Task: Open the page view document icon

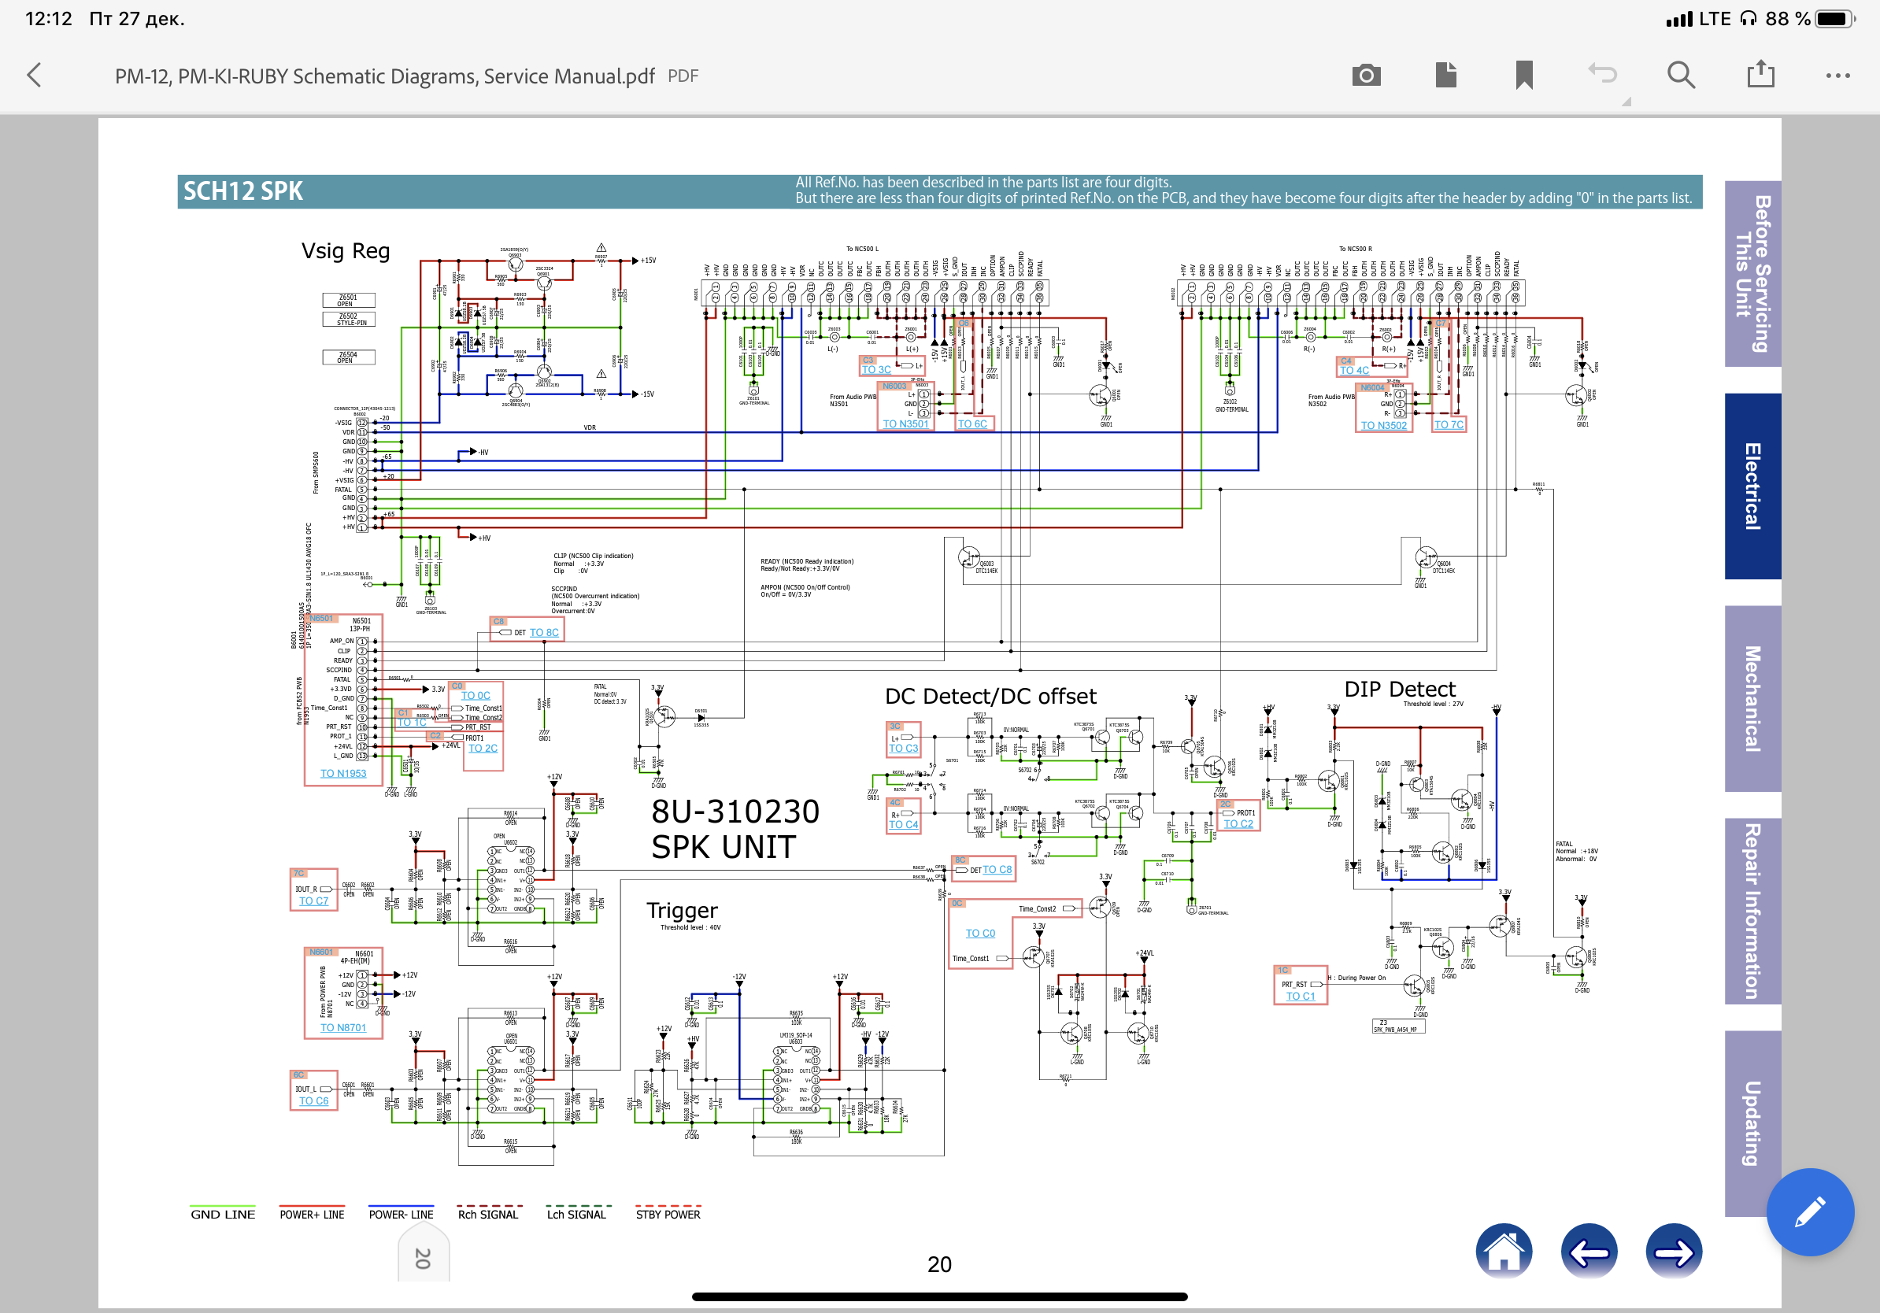Action: tap(1446, 75)
